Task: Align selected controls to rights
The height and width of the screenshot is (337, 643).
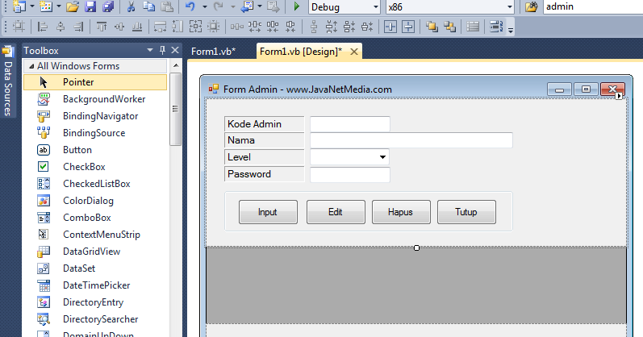Action: tap(78, 27)
